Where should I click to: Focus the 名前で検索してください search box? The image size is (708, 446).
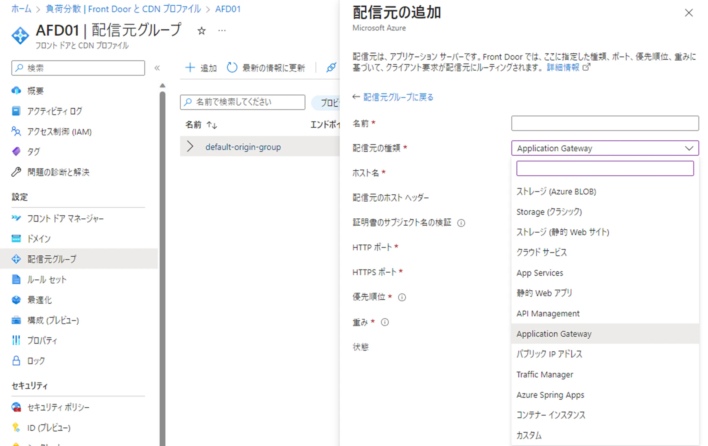tap(243, 102)
